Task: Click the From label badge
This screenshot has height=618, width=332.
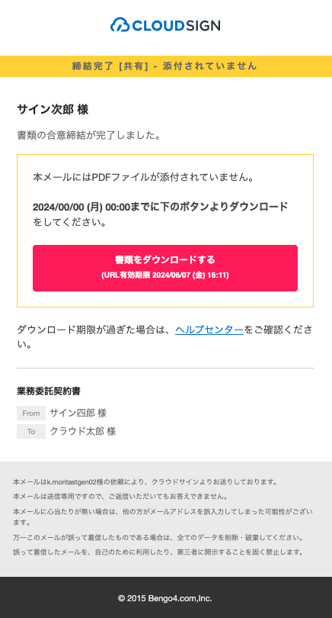Action: 31,413
